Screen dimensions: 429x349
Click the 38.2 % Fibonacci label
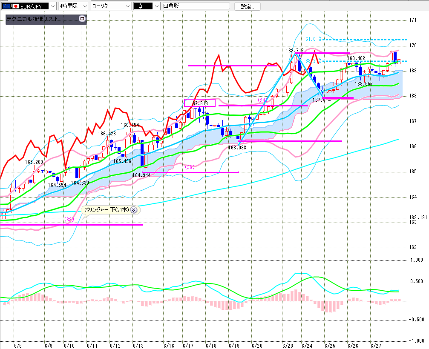pyautogui.click(x=313, y=61)
